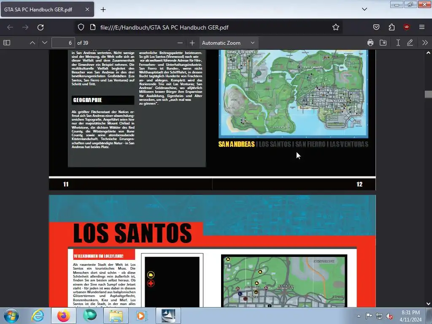The image size is (432, 324).
Task: Open network status tray icon
Action: click(x=379, y=316)
